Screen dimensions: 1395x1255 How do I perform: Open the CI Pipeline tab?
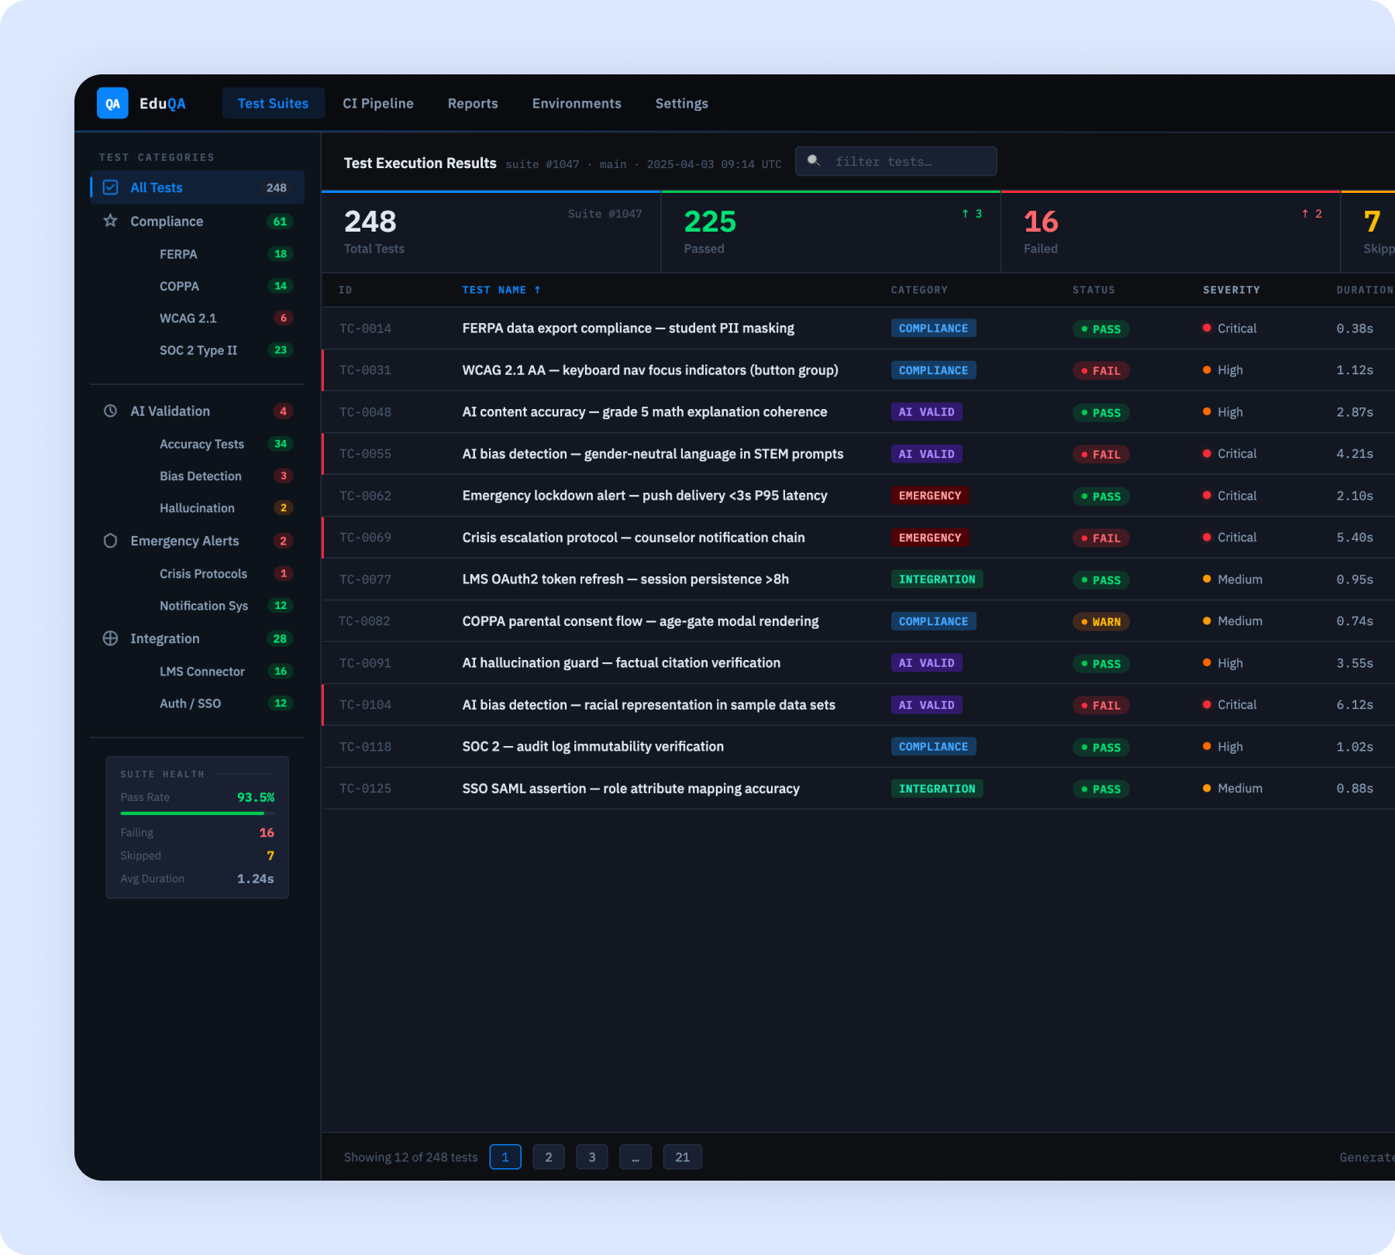pyautogui.click(x=377, y=103)
